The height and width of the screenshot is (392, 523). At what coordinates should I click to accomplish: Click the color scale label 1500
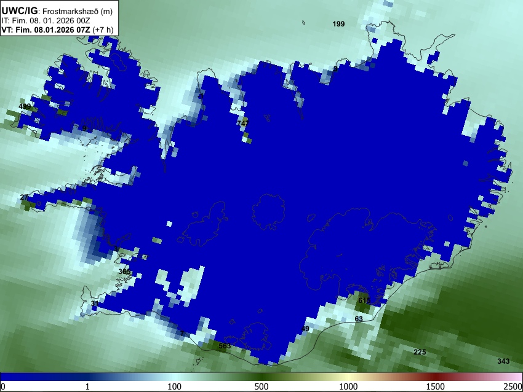click(435, 386)
